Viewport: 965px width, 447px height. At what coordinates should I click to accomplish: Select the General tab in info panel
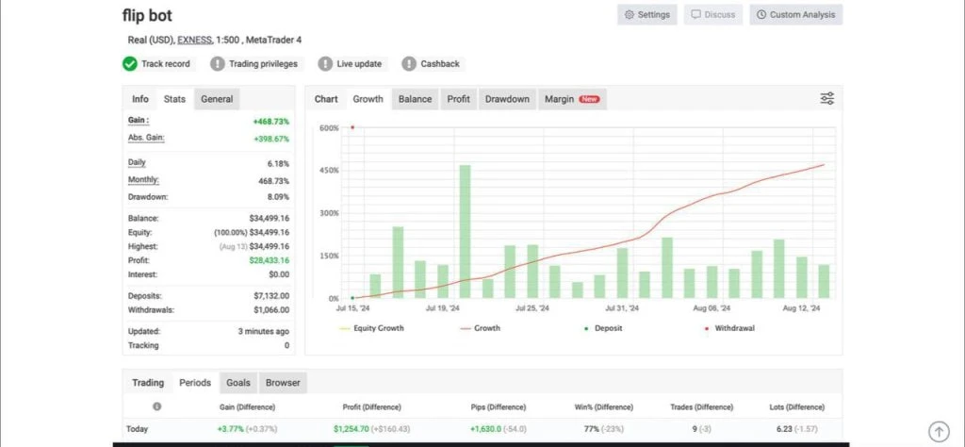(217, 99)
